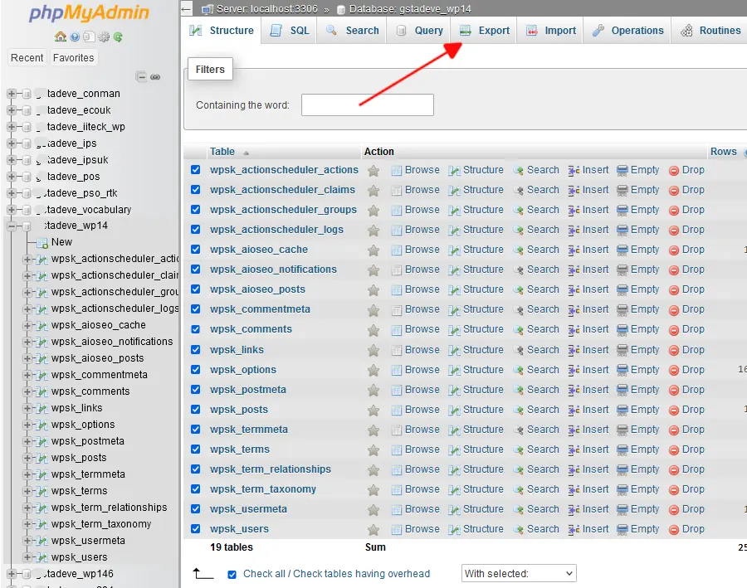747x588 pixels.
Task: Toggle the checkbox for wpsk_aioseo_notifications
Action: click(195, 269)
